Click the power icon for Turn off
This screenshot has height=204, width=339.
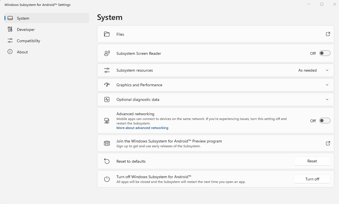click(107, 179)
